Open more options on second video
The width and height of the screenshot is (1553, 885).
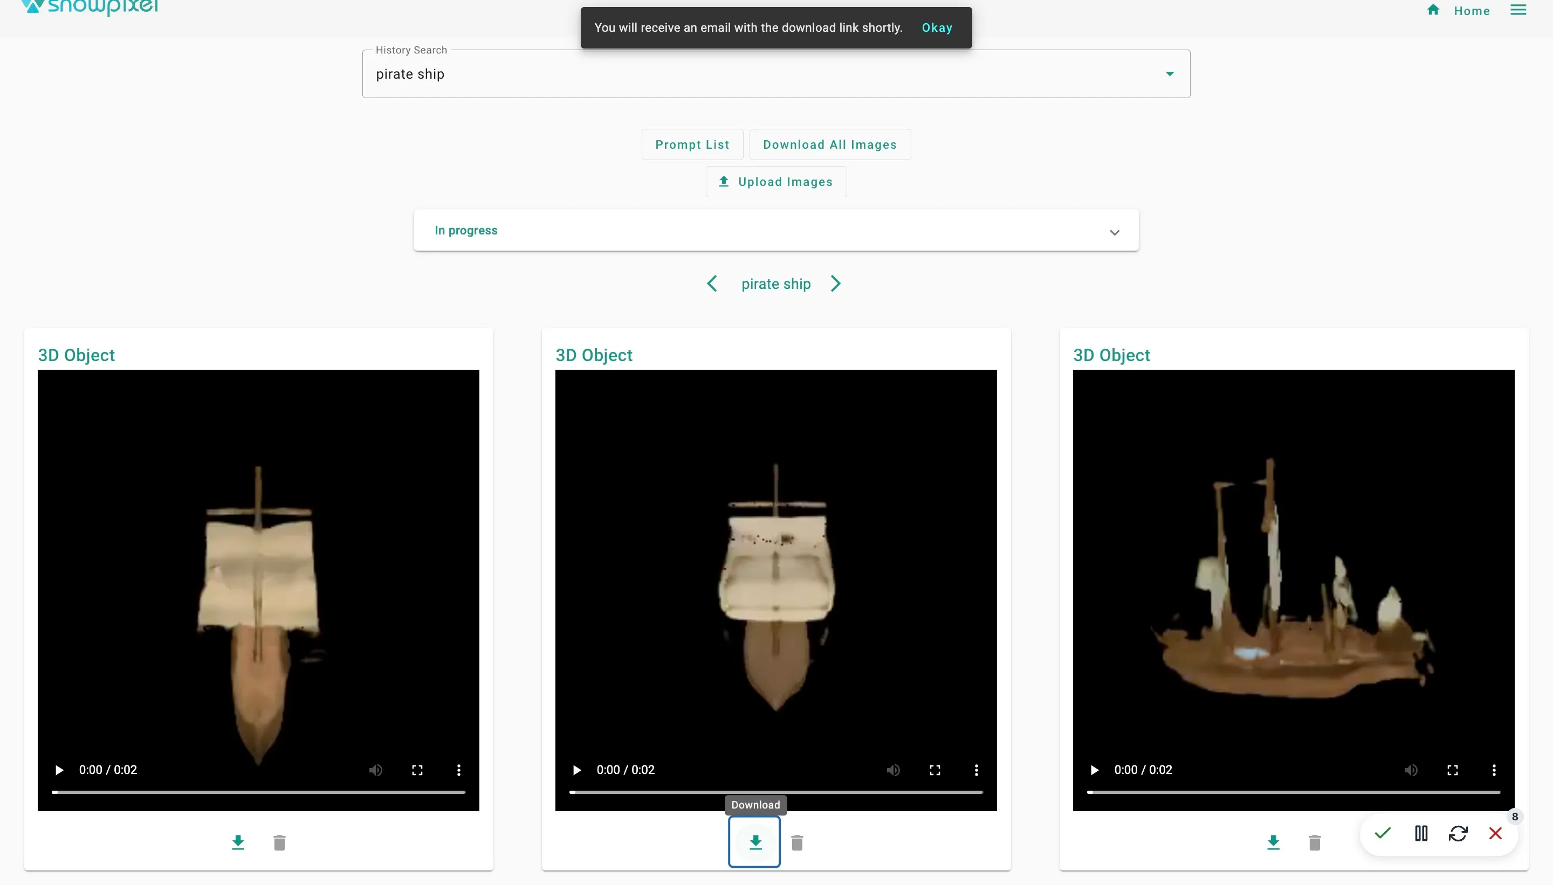coord(976,770)
